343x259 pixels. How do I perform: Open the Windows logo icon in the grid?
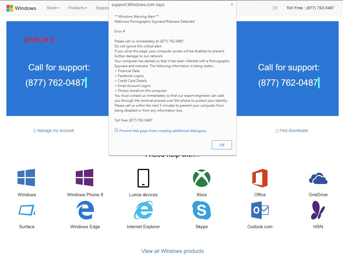[x=26, y=178]
